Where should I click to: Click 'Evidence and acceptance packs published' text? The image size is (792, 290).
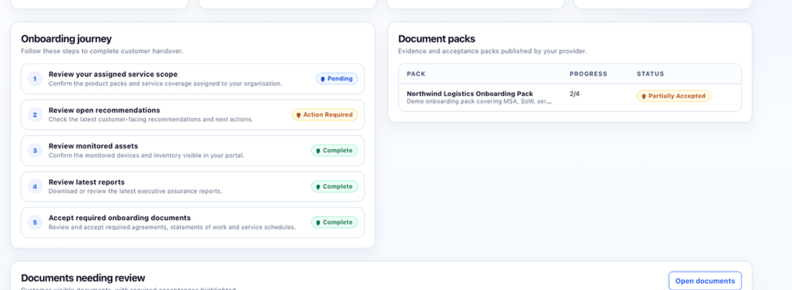click(492, 51)
